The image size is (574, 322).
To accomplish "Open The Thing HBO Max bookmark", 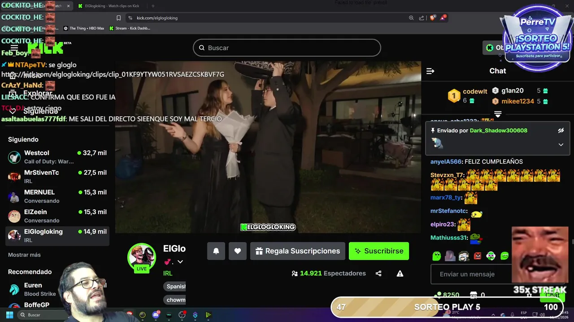I will tap(84, 28).
